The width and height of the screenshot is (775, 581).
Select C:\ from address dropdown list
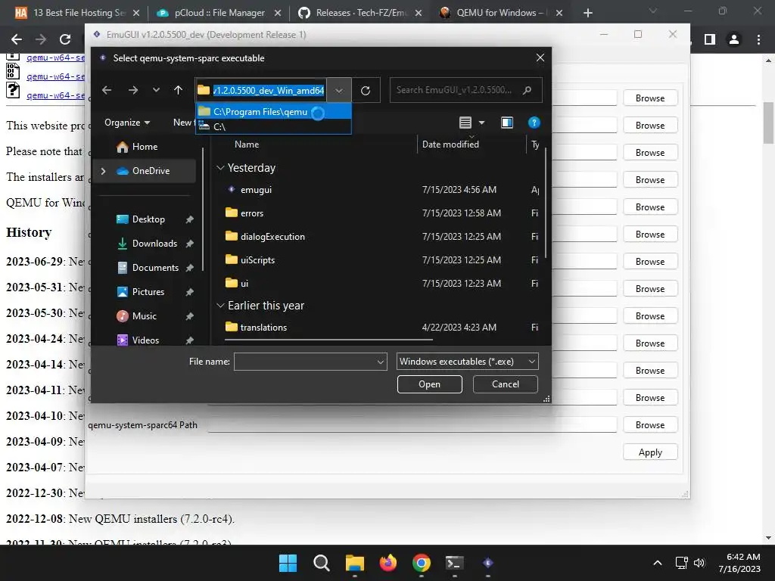pyautogui.click(x=274, y=126)
